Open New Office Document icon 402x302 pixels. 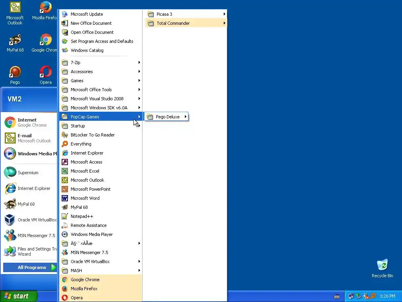[65, 23]
